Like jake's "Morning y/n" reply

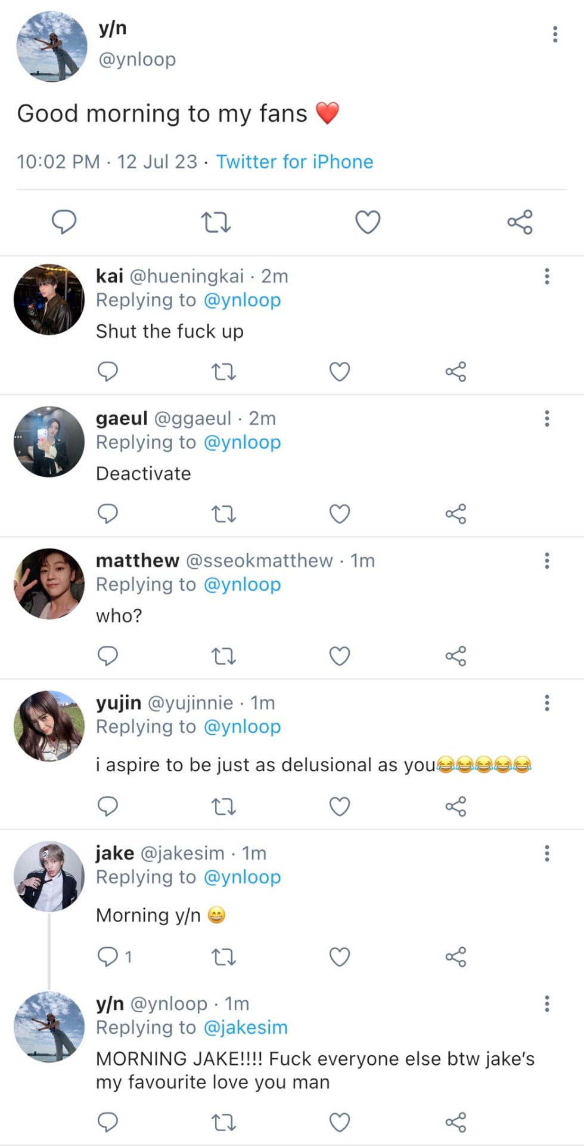click(340, 957)
